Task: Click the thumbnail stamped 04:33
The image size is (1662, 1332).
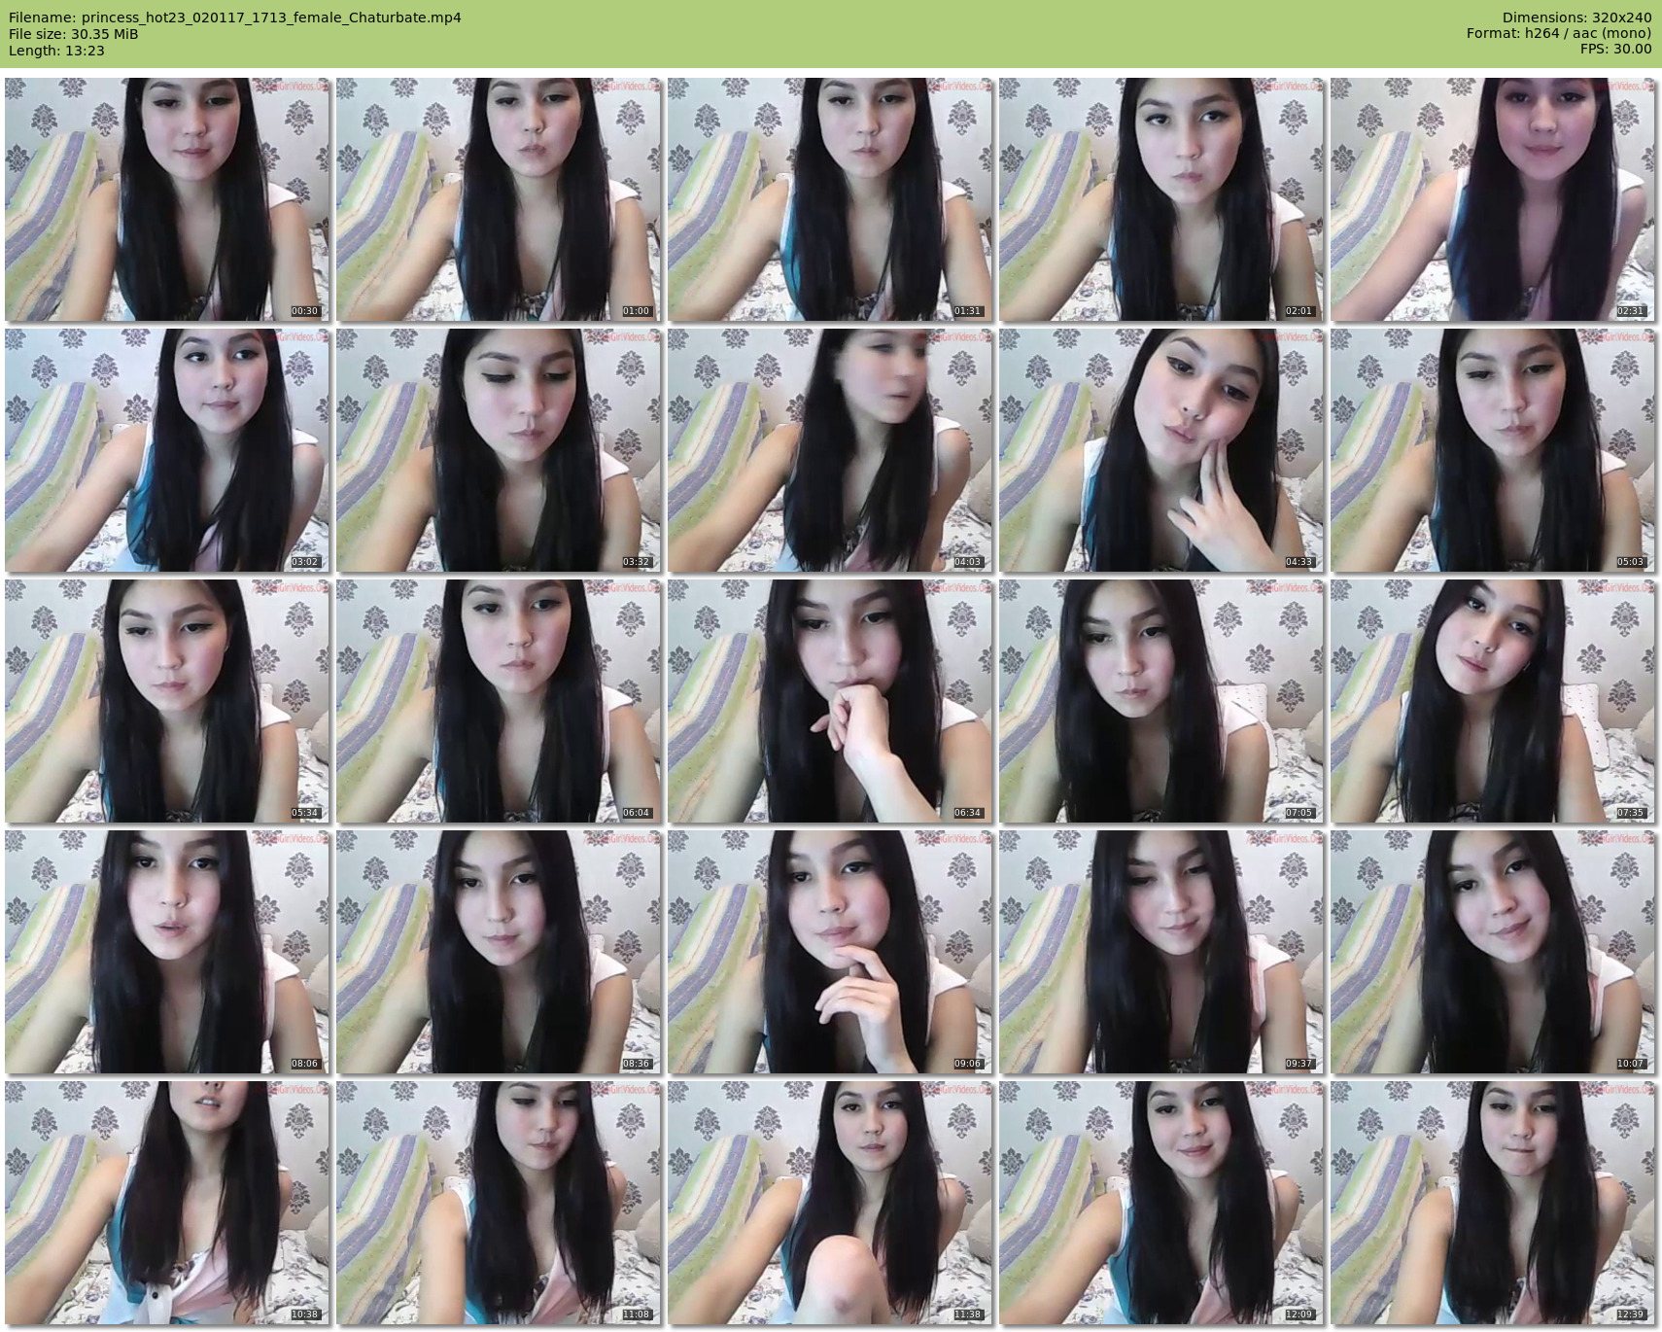Action: (x=1161, y=450)
